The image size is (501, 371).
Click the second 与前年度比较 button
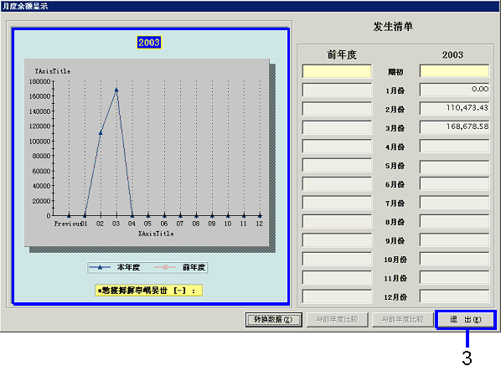point(403,319)
